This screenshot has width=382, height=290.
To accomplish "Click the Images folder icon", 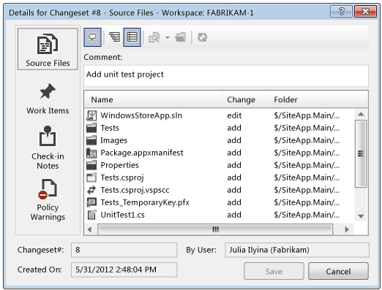I will tap(91, 140).
